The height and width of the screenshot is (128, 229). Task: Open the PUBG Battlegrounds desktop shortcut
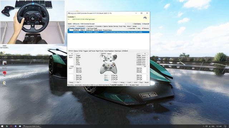[x=4, y=47]
